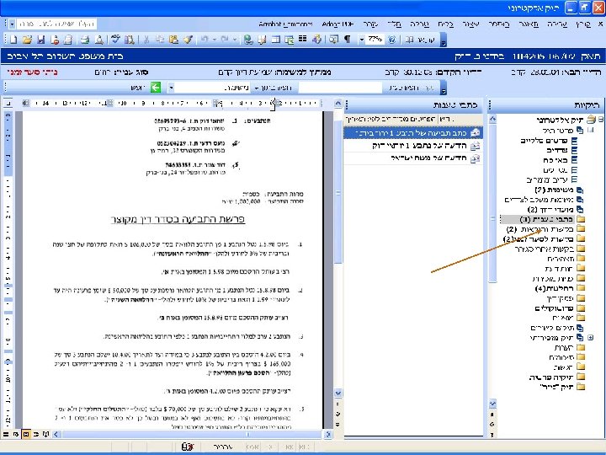Click the Open folder toolbar icon
This screenshot has height=455, width=606.
[x=27, y=40]
